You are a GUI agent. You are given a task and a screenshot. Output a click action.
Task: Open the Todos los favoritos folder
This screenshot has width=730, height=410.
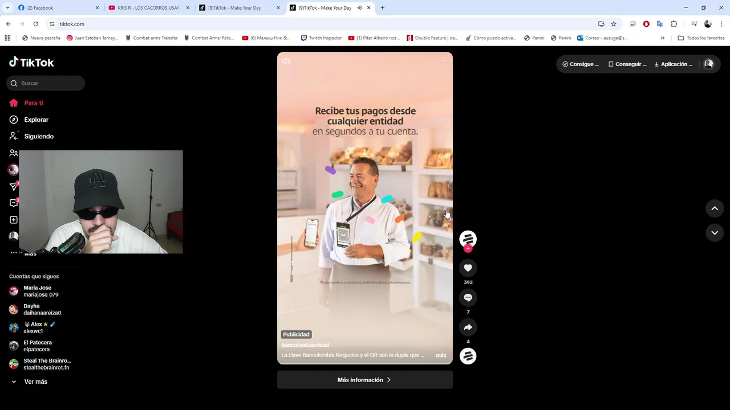tap(701, 38)
